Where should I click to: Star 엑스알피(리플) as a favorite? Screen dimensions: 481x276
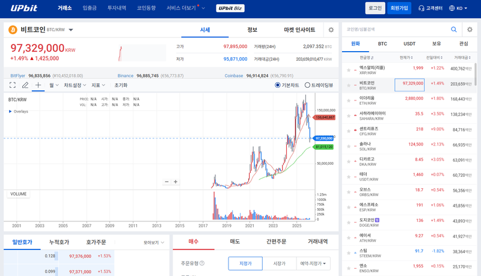[348, 70]
